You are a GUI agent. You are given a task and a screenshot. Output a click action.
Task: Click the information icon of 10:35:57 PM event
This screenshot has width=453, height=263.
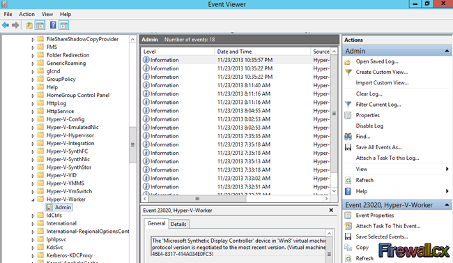click(146, 60)
